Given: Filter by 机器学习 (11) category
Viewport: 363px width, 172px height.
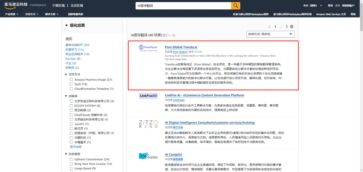Looking at the screenshot, I should [x=75, y=50].
